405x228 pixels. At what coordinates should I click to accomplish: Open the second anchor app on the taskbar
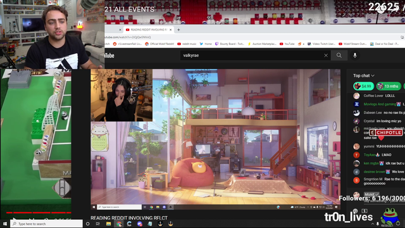(170, 224)
